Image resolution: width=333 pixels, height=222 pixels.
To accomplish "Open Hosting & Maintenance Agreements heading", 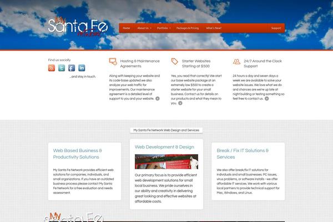I will (x=140, y=63).
